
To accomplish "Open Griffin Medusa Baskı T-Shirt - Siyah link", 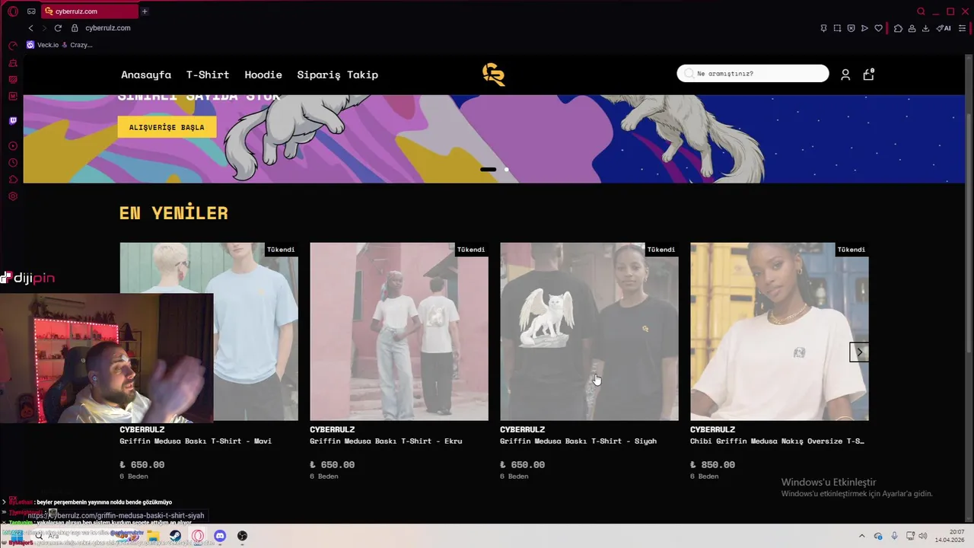I will [x=578, y=441].
